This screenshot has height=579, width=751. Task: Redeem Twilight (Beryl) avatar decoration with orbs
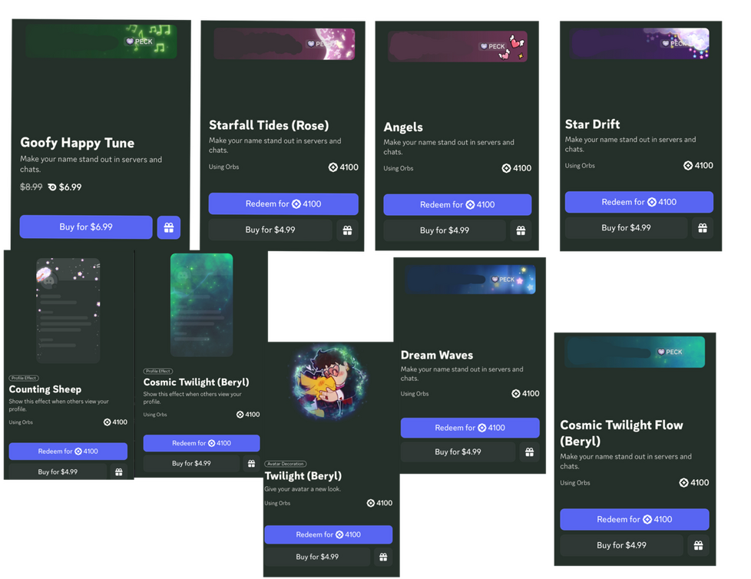click(x=329, y=534)
